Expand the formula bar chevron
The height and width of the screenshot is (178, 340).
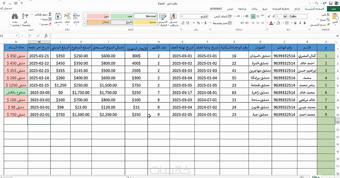point(337,36)
